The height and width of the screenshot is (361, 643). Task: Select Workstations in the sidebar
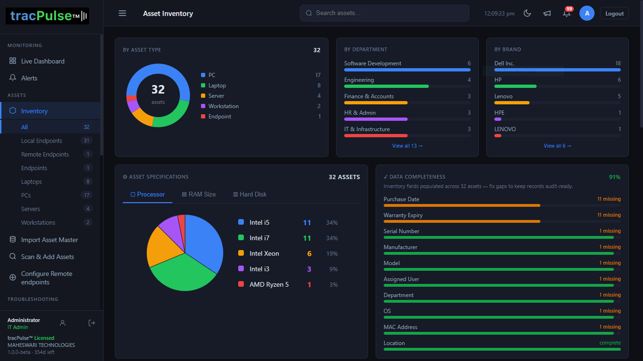[50, 222]
